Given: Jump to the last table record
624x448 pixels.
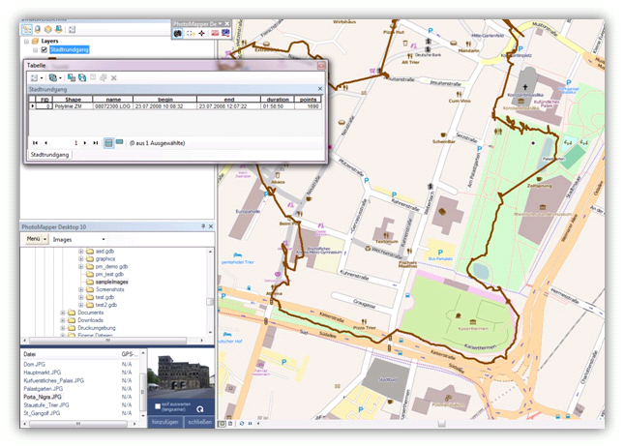Looking at the screenshot, I should 94,142.
